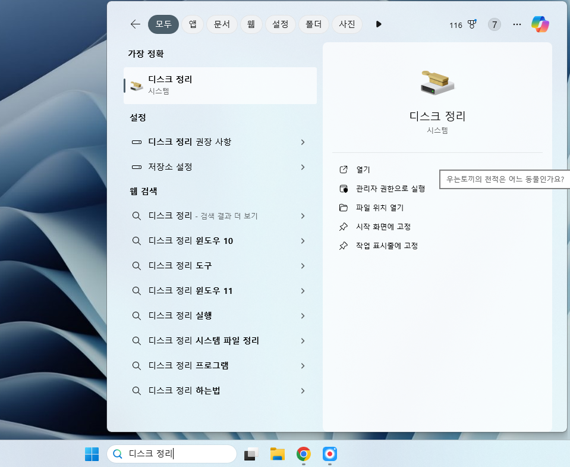Open the Copilot icon in search panel

point(540,24)
